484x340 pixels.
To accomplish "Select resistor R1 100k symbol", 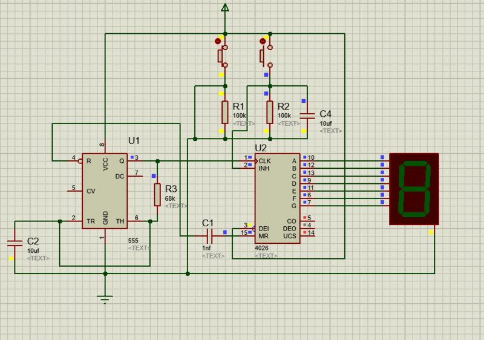I will (x=225, y=112).
